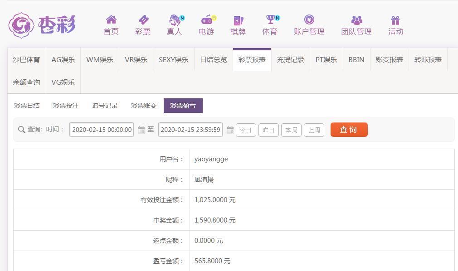The image size is (458, 271).
Task: Click the start time input field
Action: pyautogui.click(x=102, y=130)
